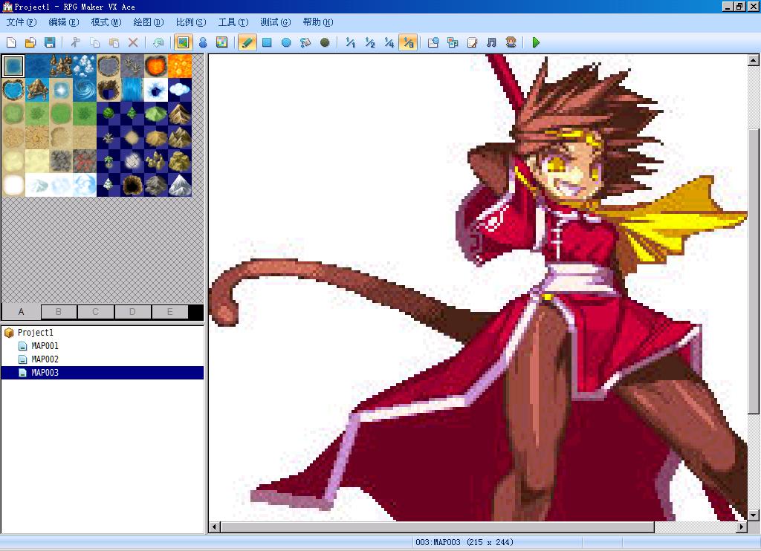This screenshot has width=761, height=551.
Task: Select the Pencil drawing tool
Action: click(247, 42)
